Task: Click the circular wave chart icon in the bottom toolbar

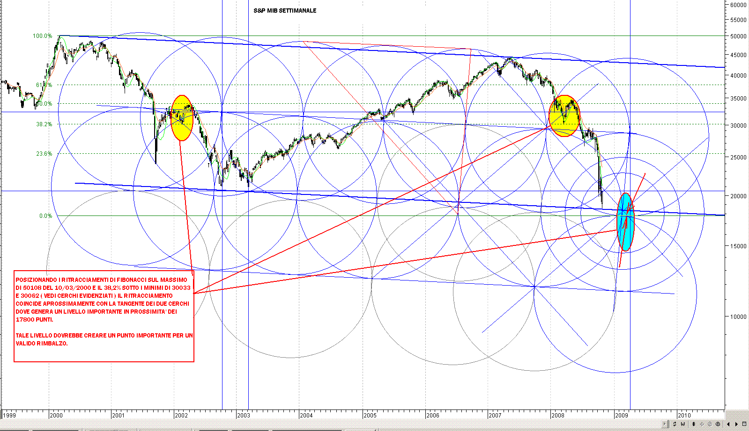Action: coord(710,424)
